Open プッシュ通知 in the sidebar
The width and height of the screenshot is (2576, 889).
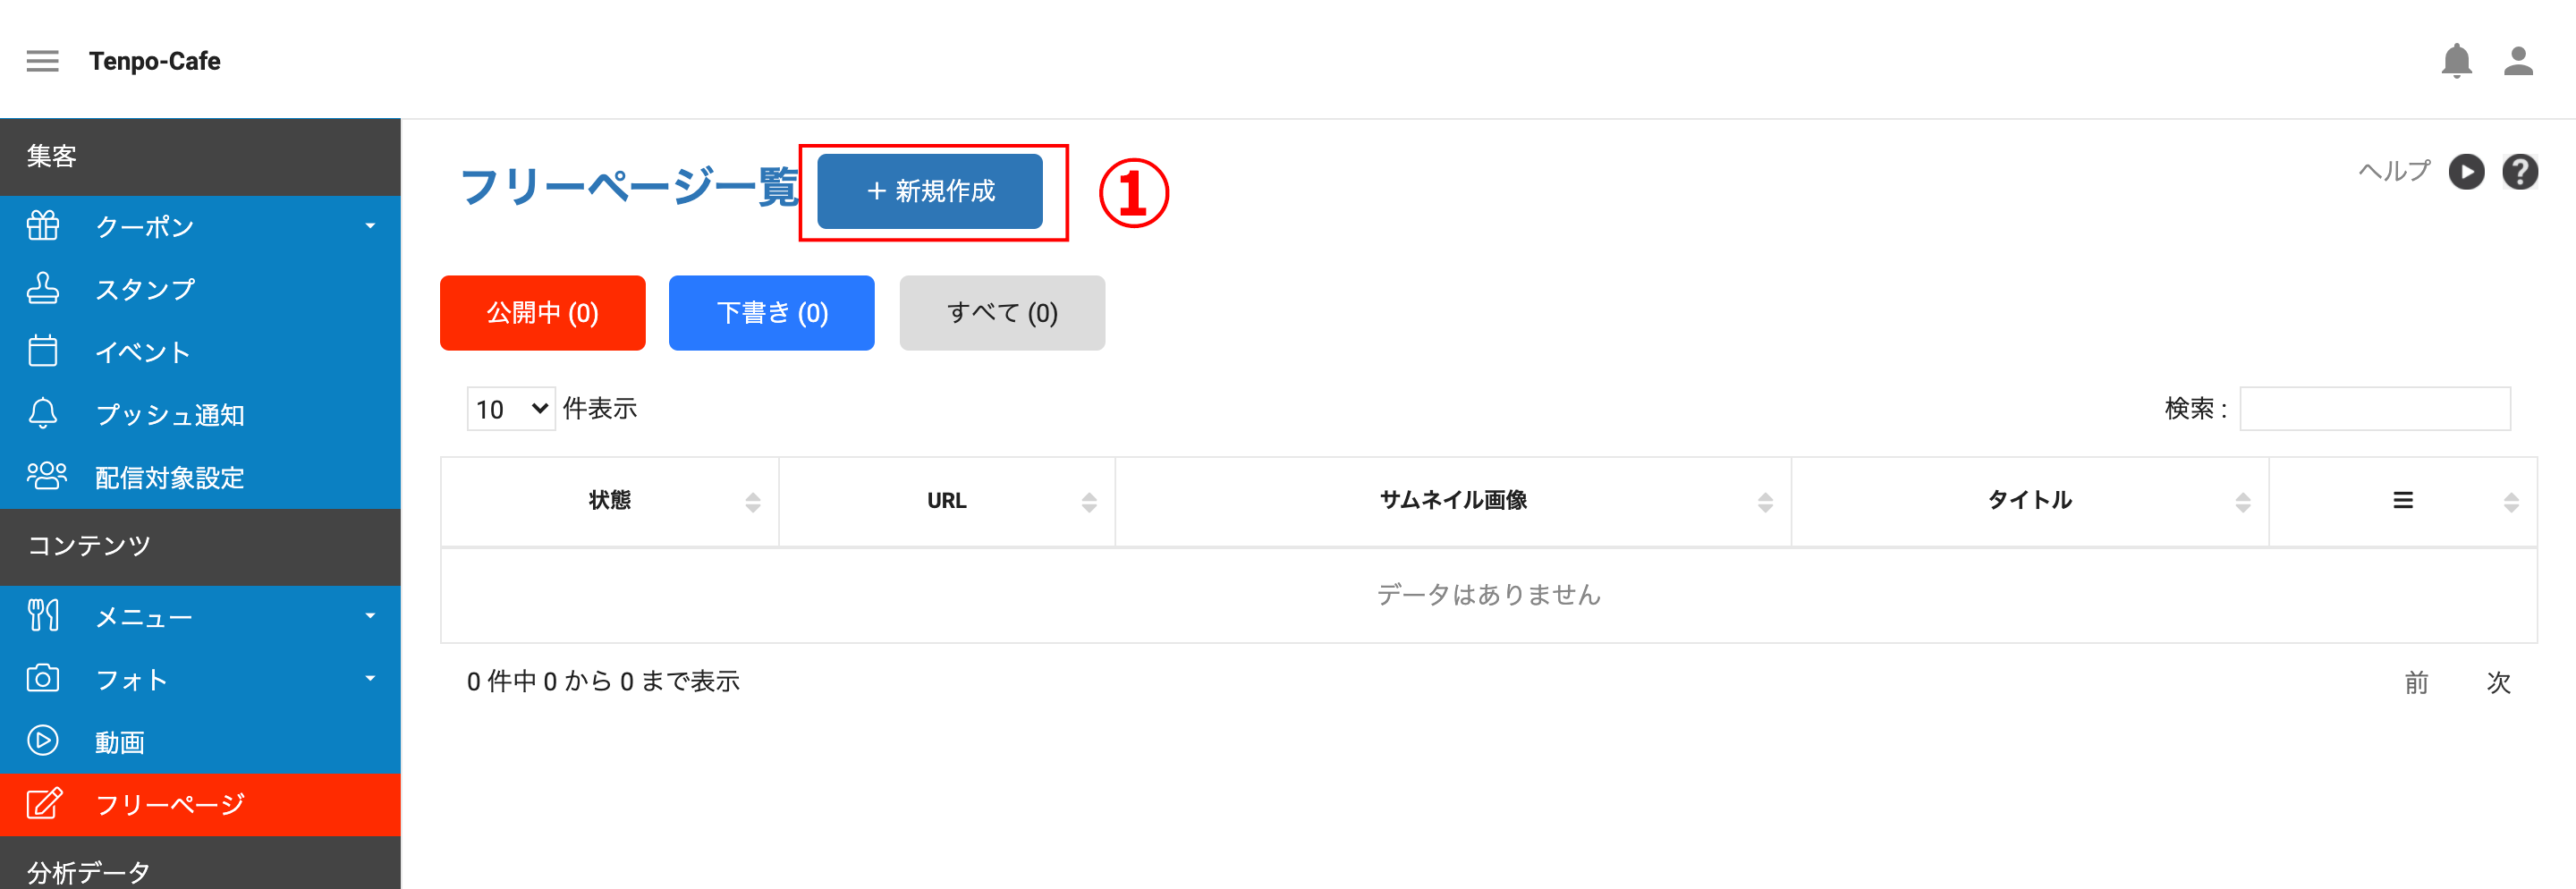[200, 414]
